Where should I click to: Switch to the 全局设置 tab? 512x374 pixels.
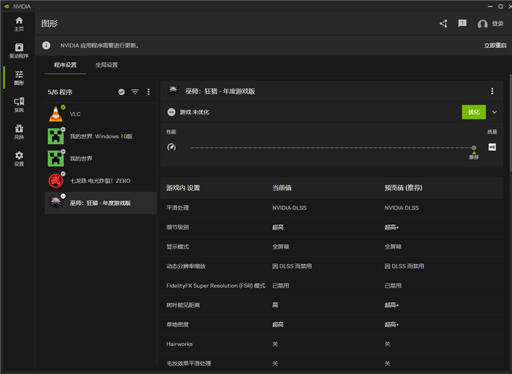click(x=106, y=65)
